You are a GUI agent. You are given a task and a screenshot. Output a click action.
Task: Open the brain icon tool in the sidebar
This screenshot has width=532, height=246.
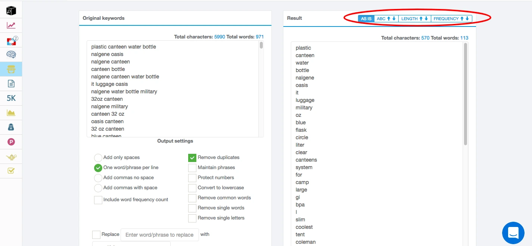click(x=11, y=54)
